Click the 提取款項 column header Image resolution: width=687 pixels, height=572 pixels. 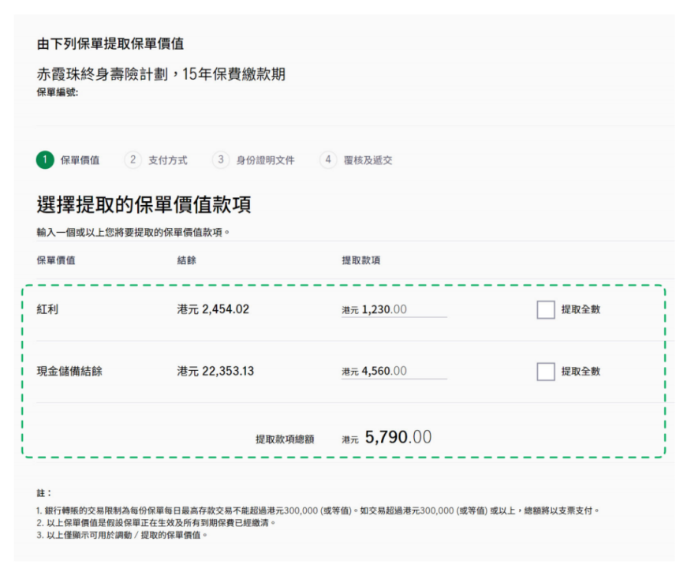point(360,260)
